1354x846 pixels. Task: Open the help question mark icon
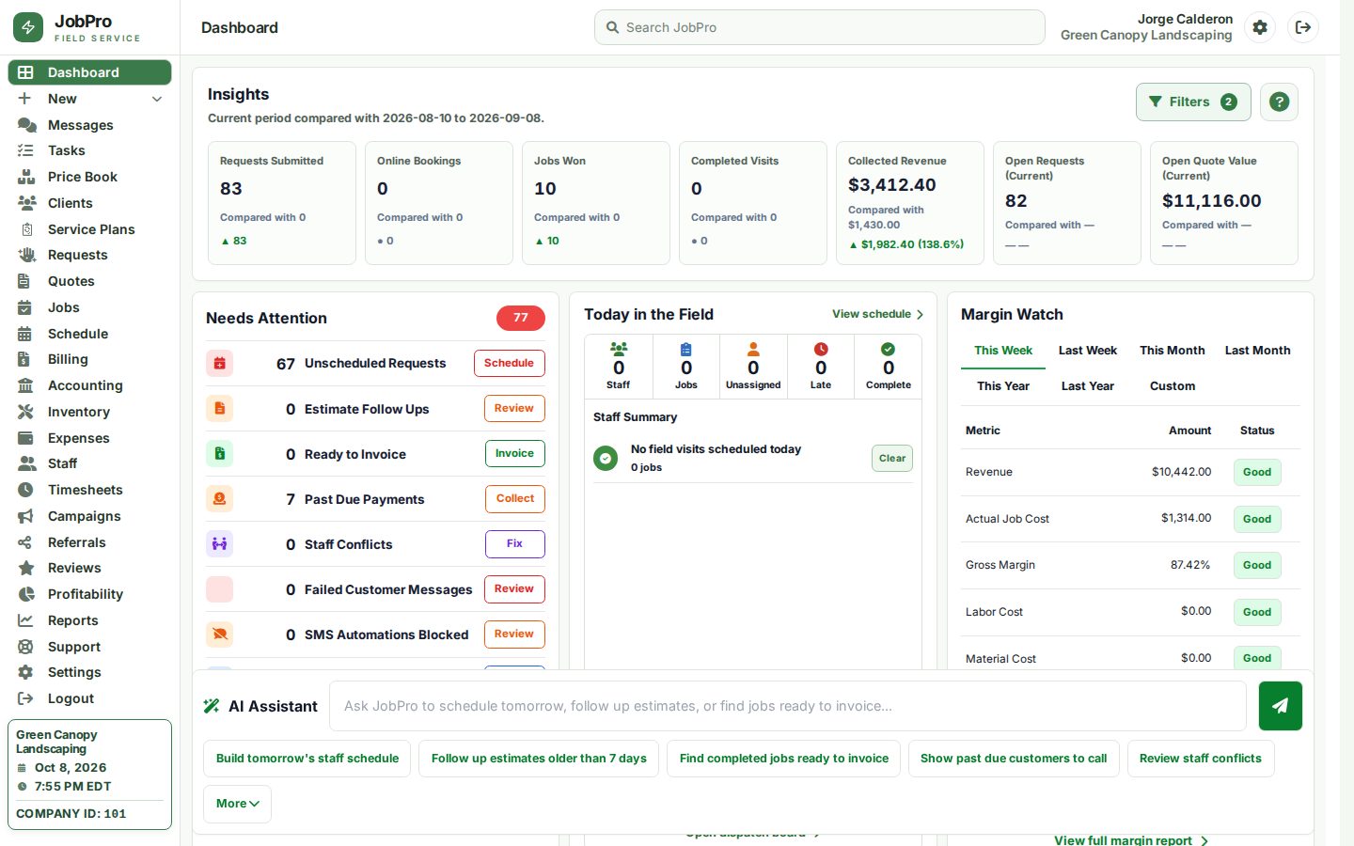(x=1279, y=102)
